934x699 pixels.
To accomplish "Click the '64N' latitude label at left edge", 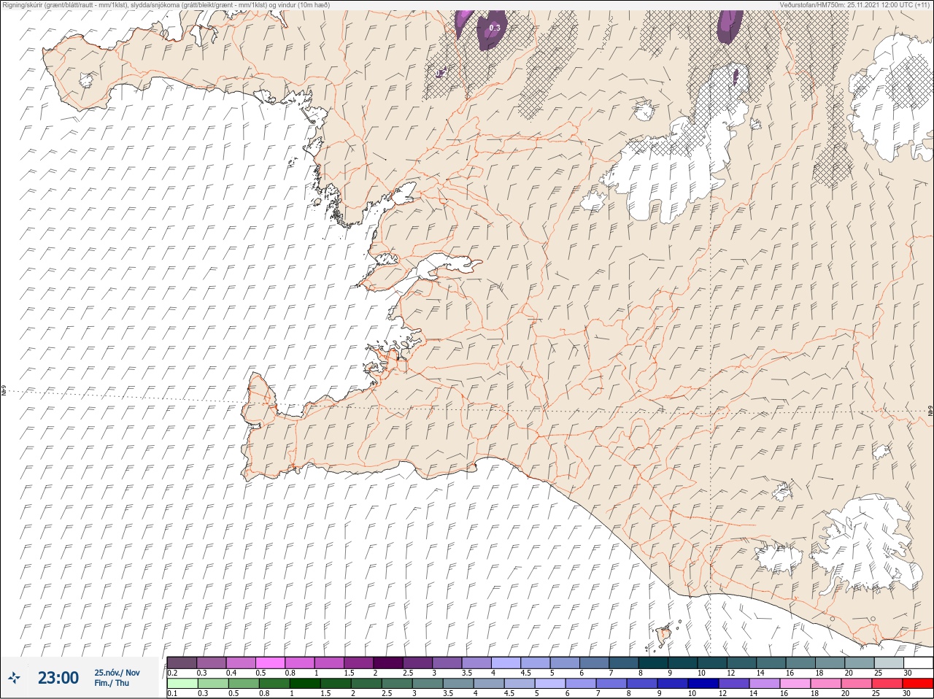I will tap(4, 391).
